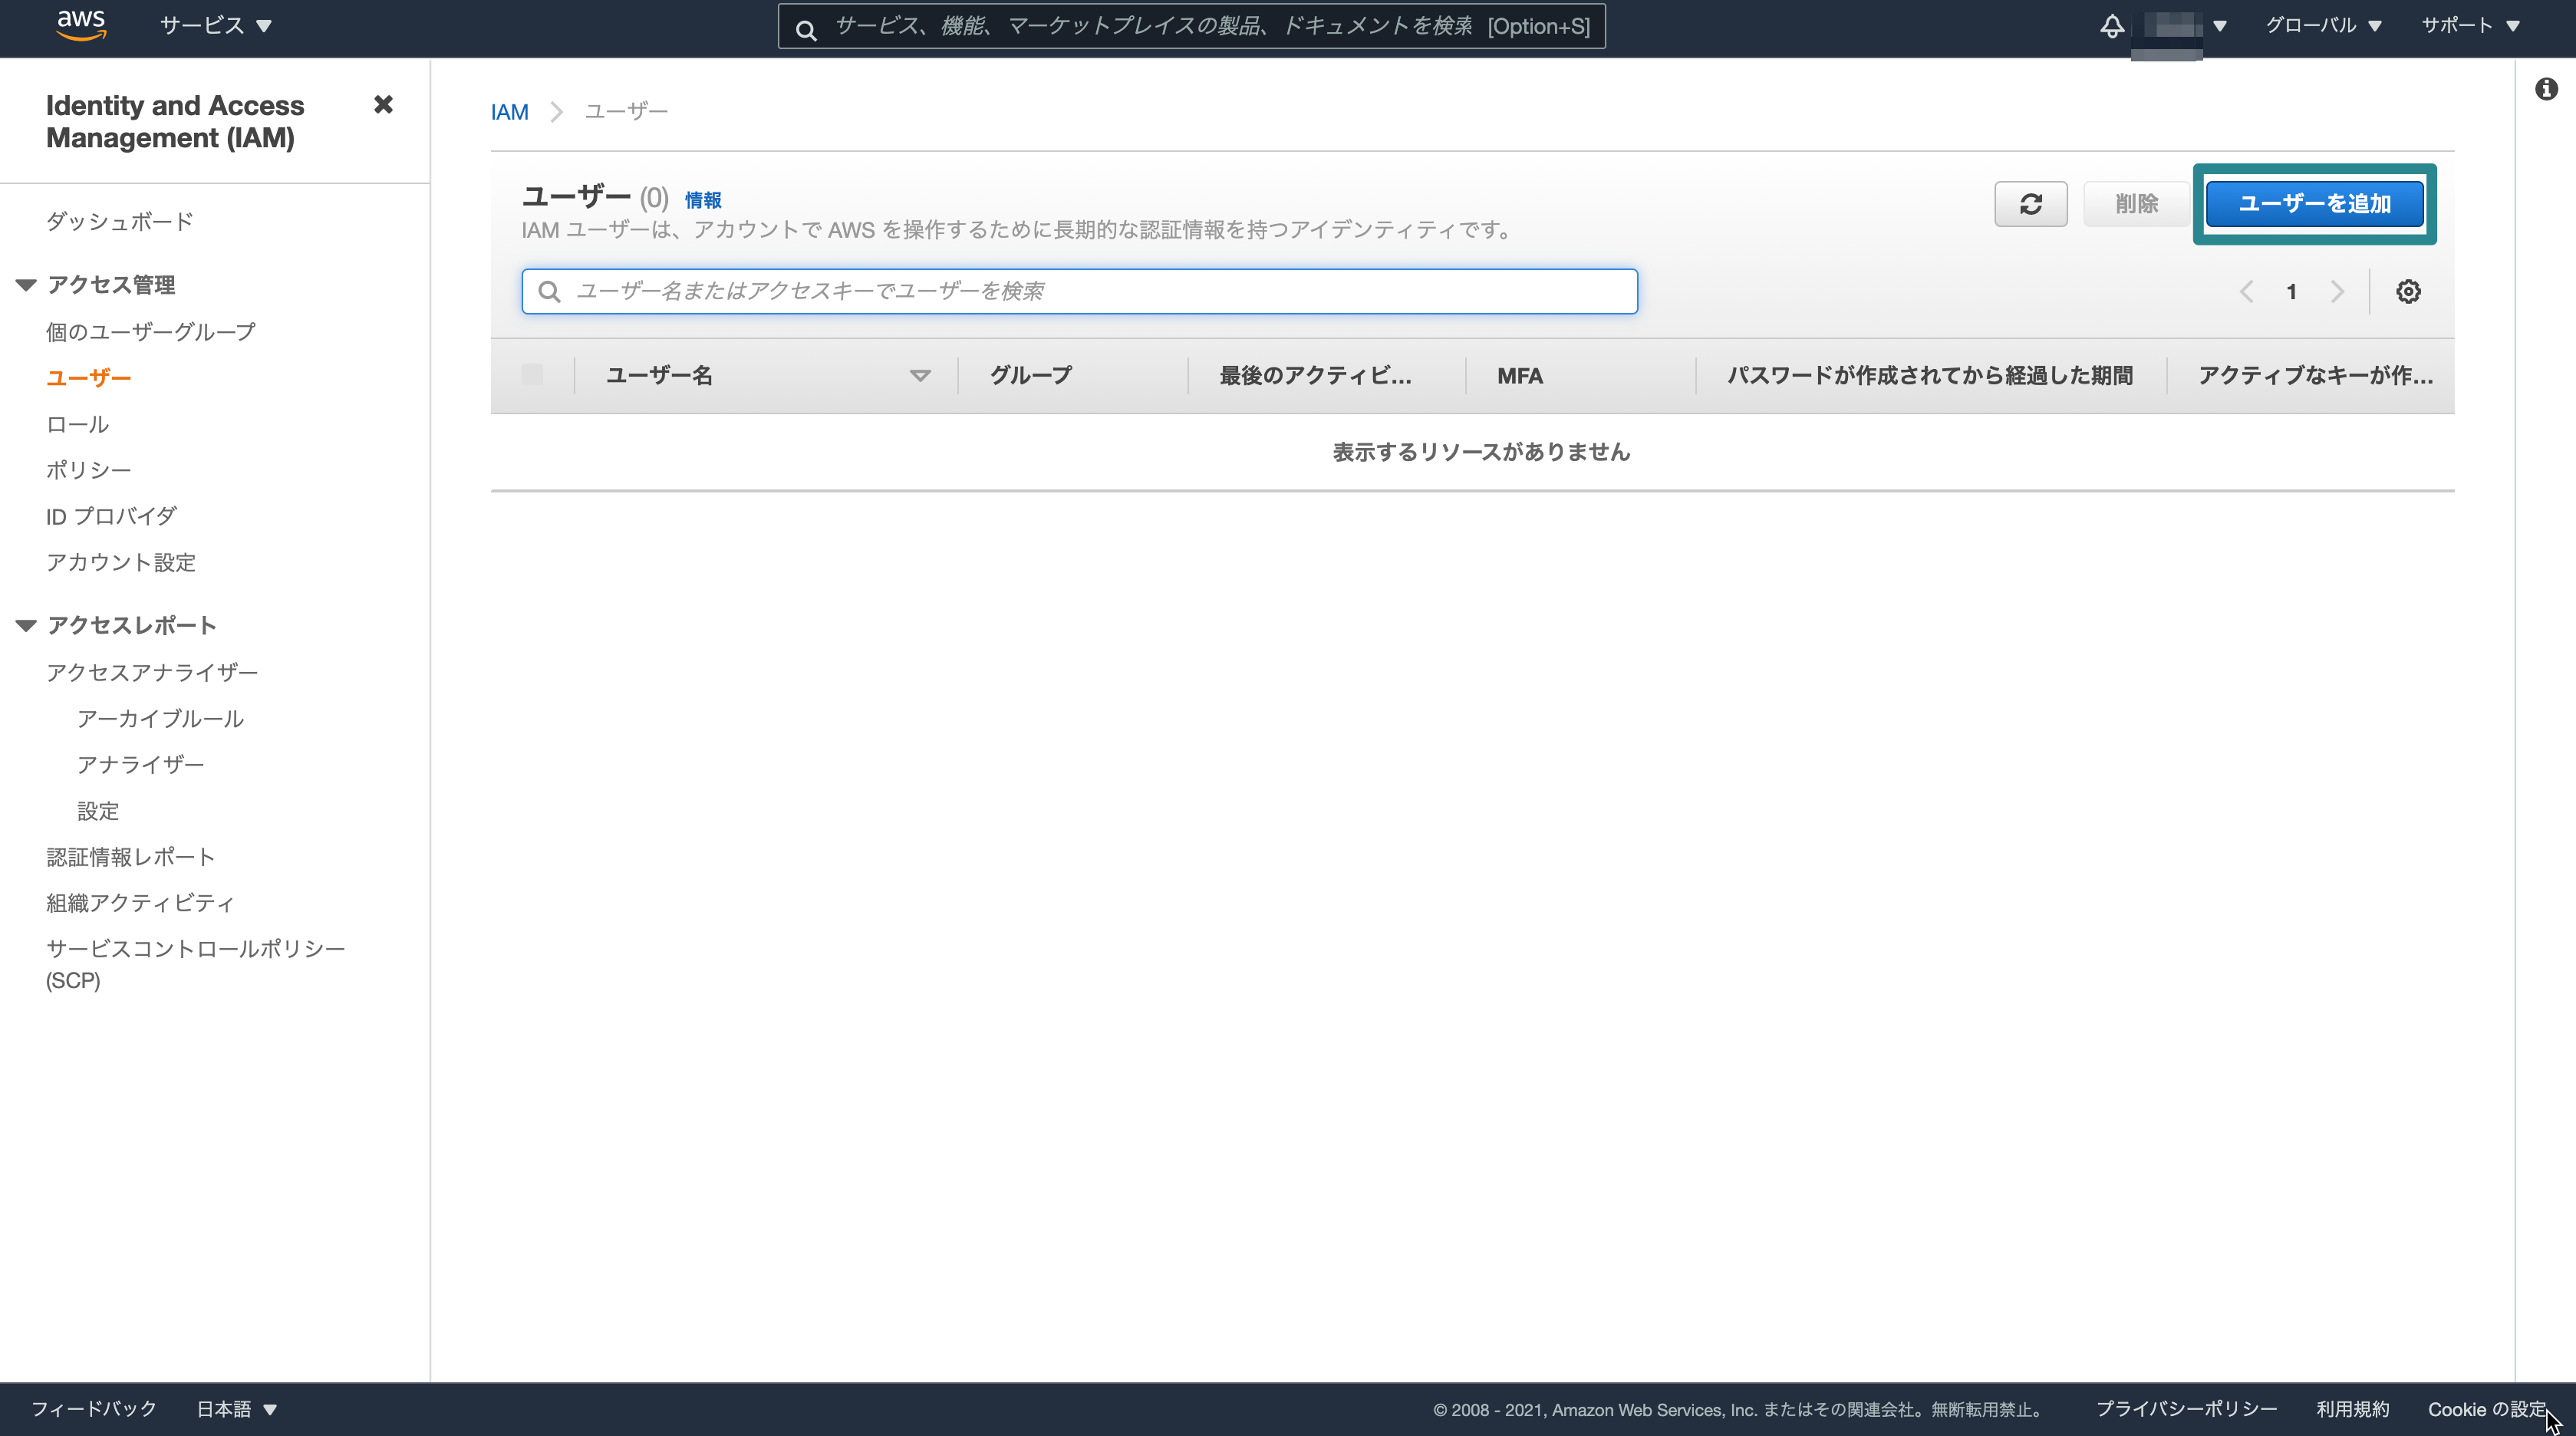Image resolution: width=2576 pixels, height=1436 pixels.
Task: Click フィードバック in footer
Action: [x=94, y=1409]
